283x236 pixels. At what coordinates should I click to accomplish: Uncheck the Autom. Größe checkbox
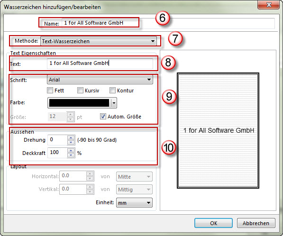point(103,117)
